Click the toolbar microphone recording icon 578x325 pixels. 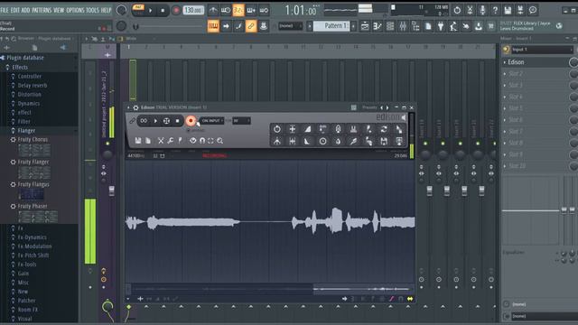(482, 10)
